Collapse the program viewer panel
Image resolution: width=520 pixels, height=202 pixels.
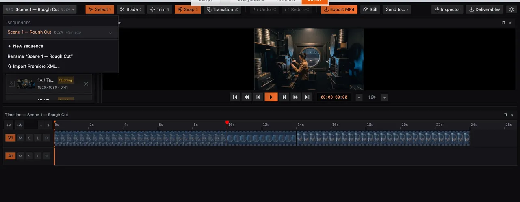(511, 23)
